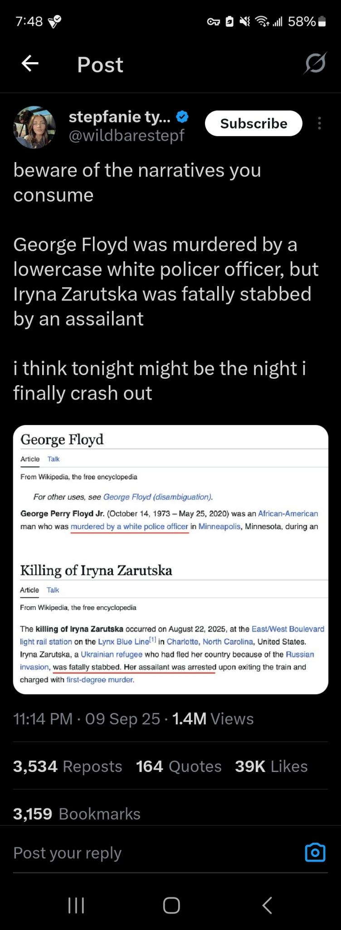Subscribe to stepfanie's account
This screenshot has width=341, height=930.
pyautogui.click(x=253, y=124)
